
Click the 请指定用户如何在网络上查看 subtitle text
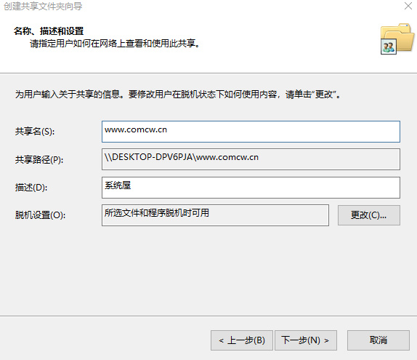click(115, 44)
